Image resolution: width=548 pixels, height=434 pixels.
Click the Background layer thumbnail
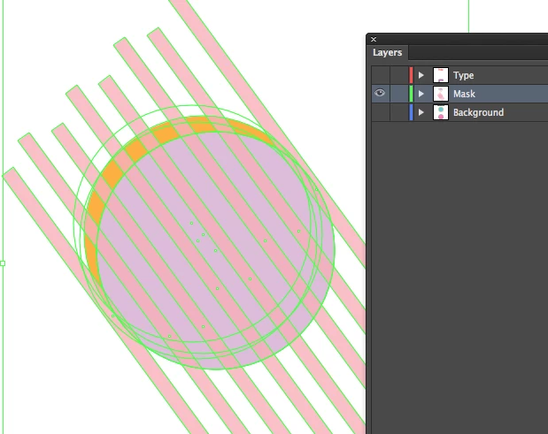441,112
